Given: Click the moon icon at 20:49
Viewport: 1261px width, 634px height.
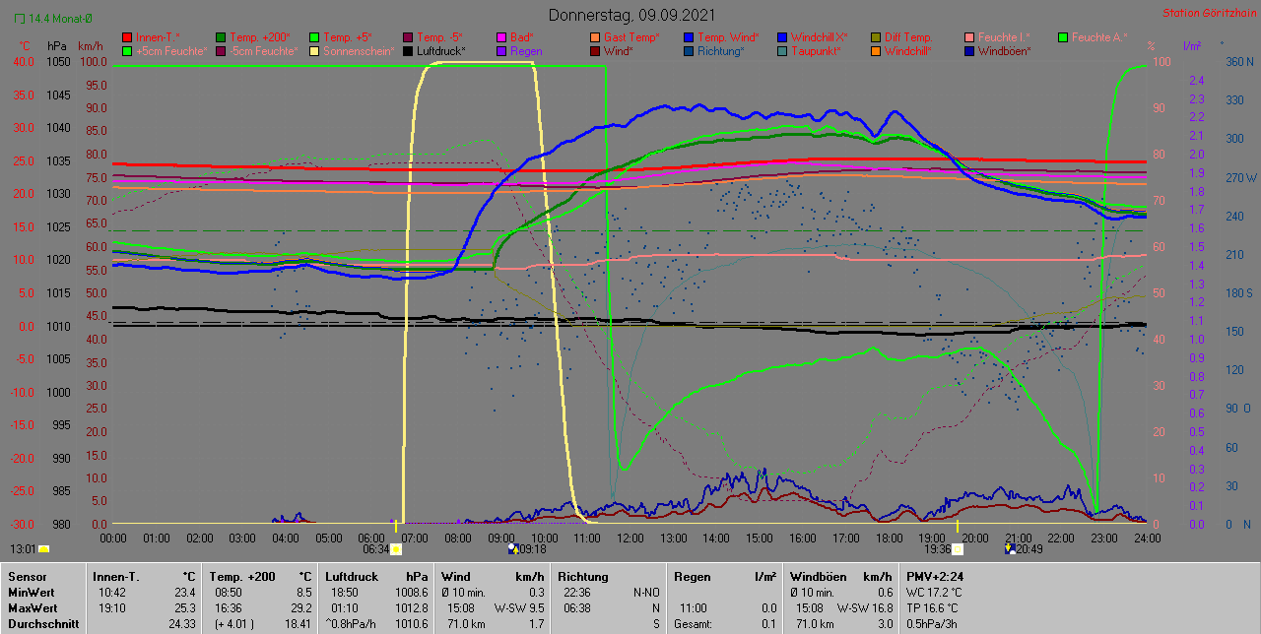Looking at the screenshot, I should click(x=1011, y=549).
